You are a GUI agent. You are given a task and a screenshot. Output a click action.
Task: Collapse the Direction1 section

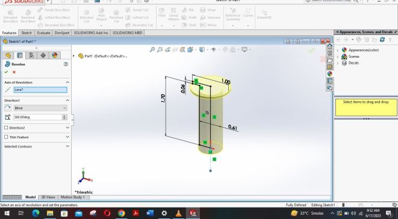click(67, 100)
